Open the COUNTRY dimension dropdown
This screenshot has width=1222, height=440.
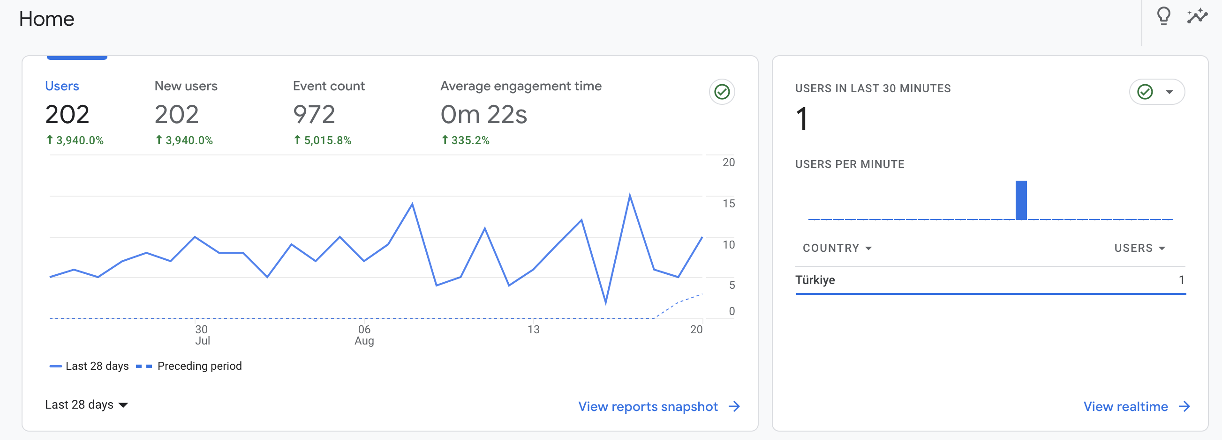pyautogui.click(x=837, y=248)
